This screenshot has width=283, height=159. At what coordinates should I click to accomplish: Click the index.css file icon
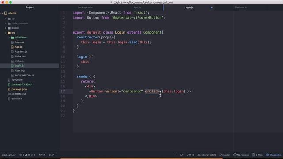point(12,56)
